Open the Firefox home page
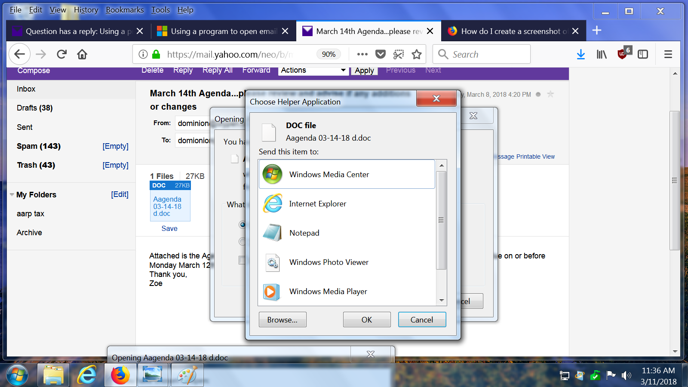The width and height of the screenshot is (688, 387). [x=82, y=54]
